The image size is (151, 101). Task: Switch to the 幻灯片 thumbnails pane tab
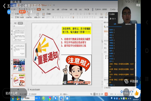click(20, 23)
